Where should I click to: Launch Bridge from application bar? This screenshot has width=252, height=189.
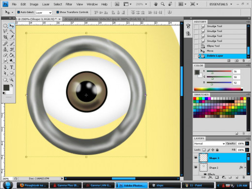(117, 4)
